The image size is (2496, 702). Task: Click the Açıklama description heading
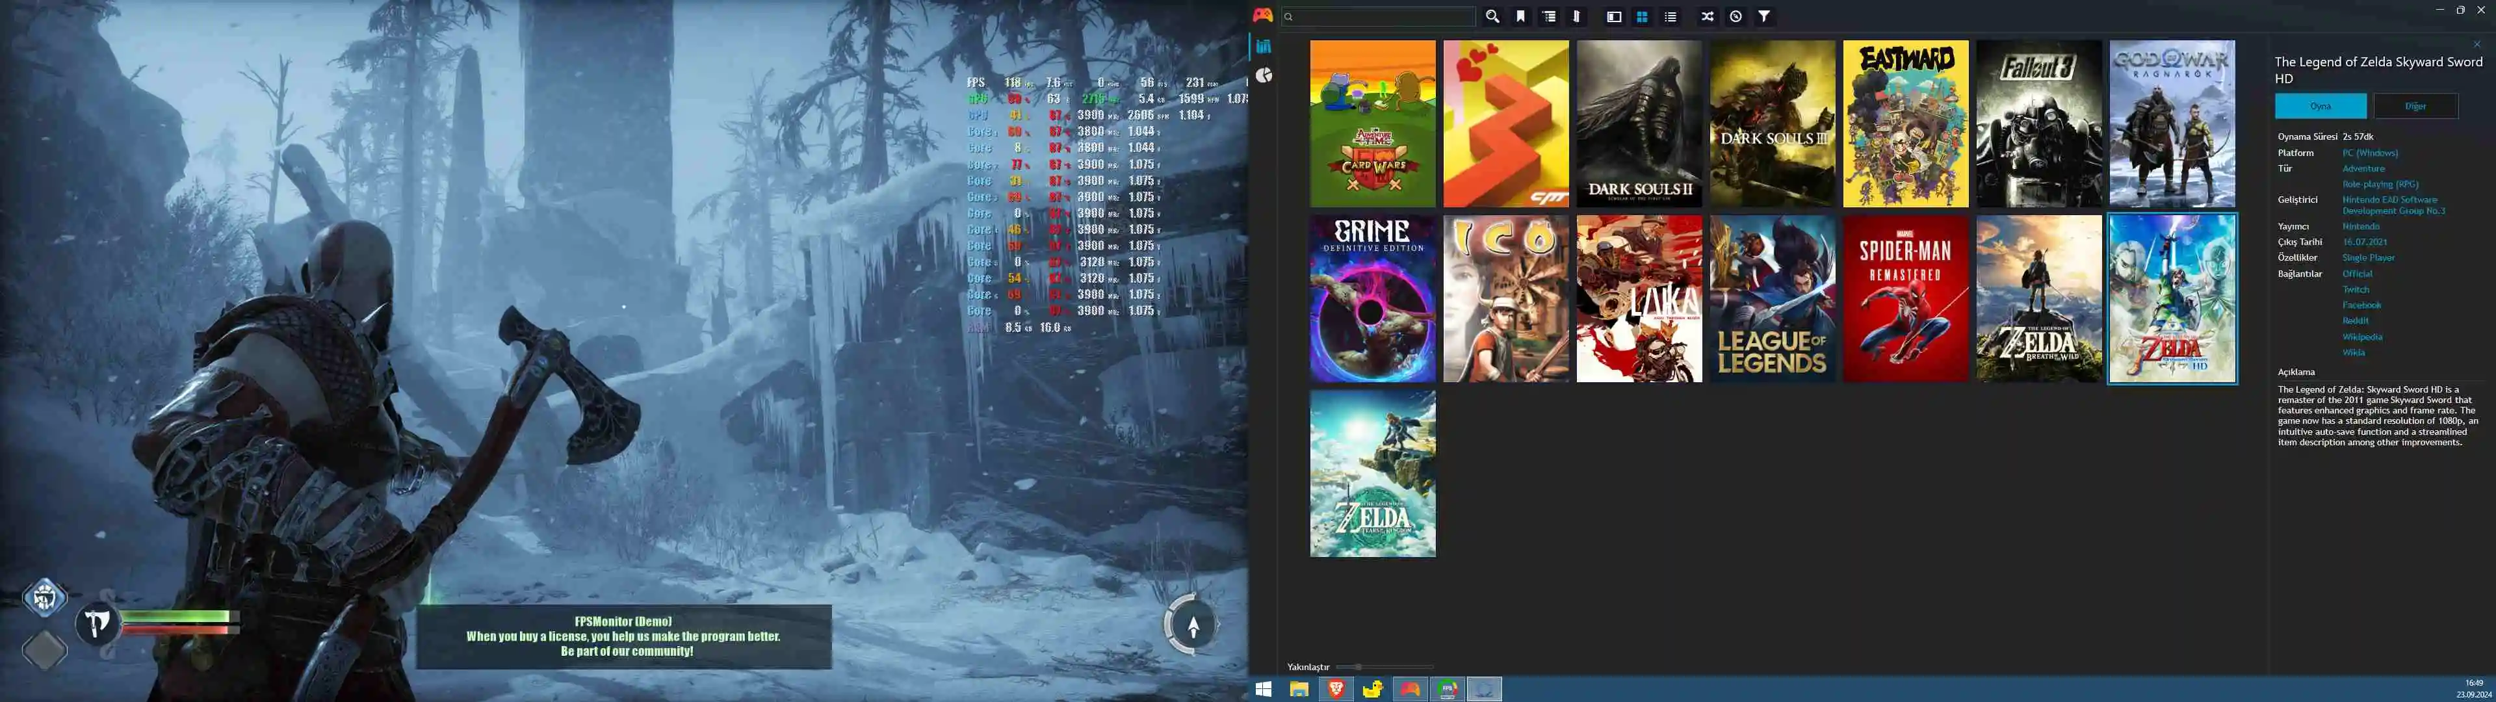tap(2295, 372)
